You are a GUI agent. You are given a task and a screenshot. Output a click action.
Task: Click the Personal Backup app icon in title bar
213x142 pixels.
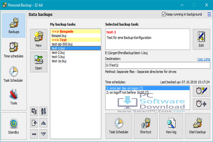[x=4, y=5]
